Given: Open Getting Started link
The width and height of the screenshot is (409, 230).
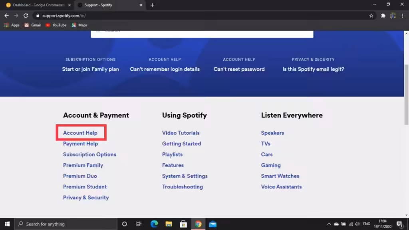Looking at the screenshot, I should (182, 144).
